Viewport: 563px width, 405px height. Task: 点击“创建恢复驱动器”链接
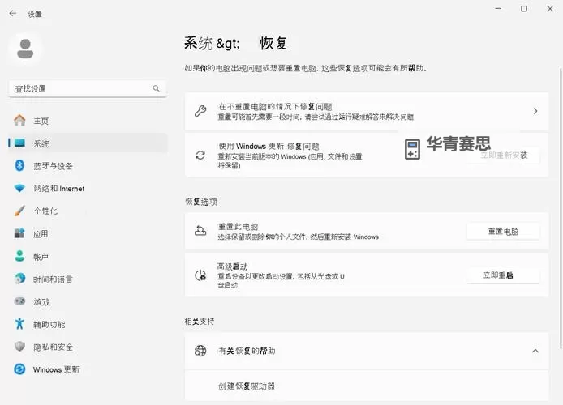click(247, 386)
